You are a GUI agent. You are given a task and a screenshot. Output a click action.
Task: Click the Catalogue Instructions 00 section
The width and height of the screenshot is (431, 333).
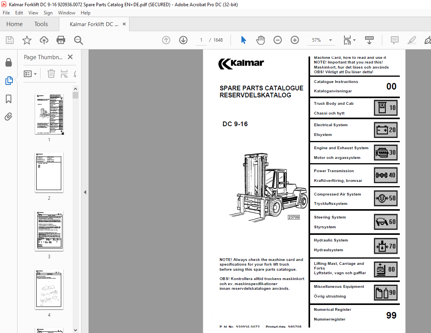355,86
